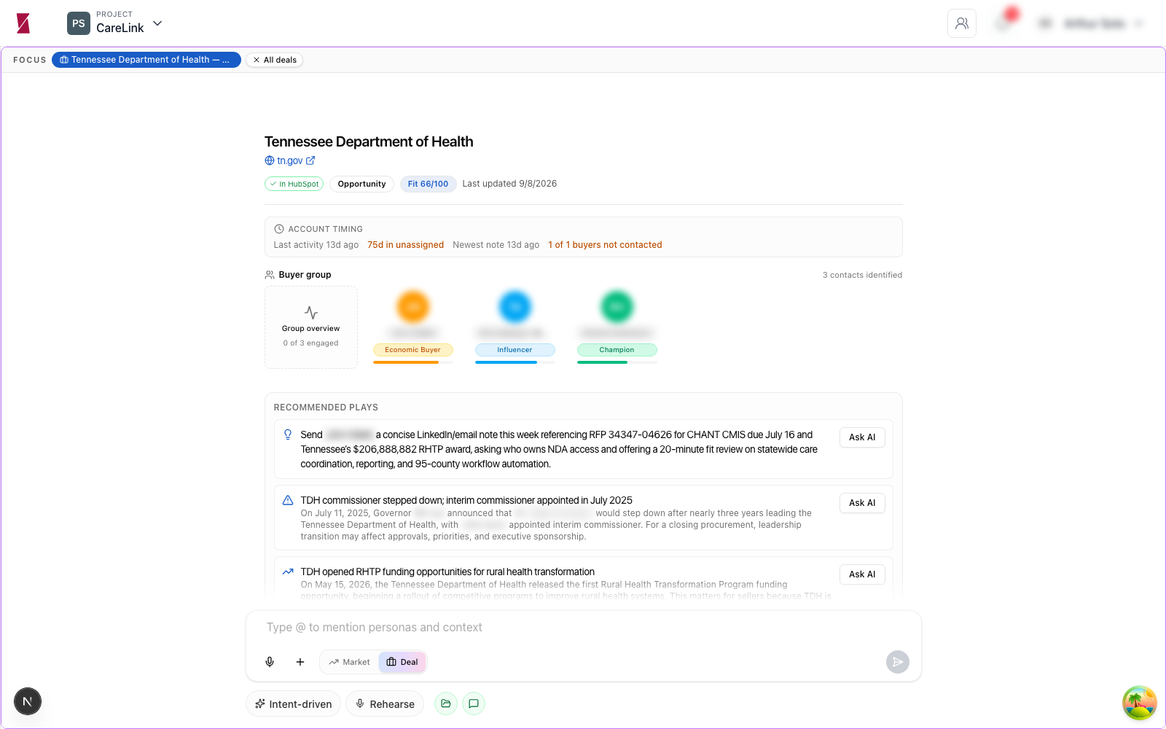Open the notifications bell with red badge
This screenshot has width=1166, height=729.
point(1004,23)
